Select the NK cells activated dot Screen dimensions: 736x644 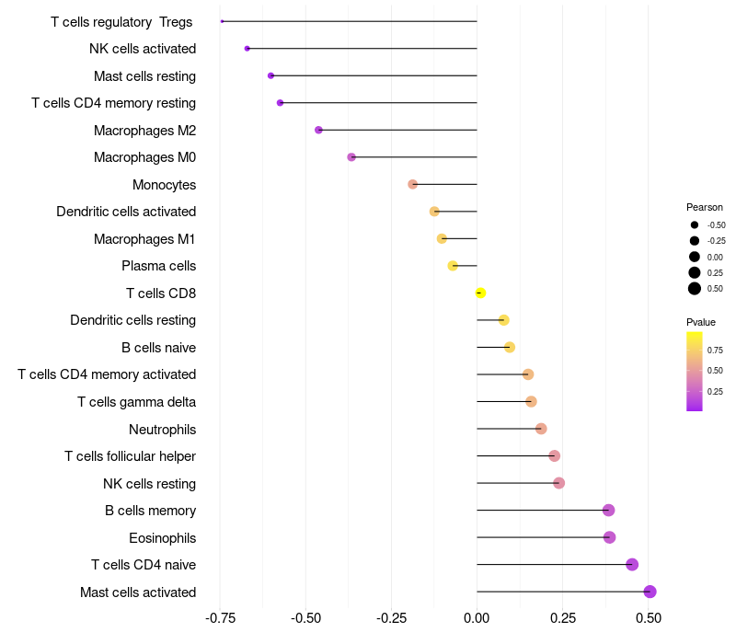tap(247, 48)
